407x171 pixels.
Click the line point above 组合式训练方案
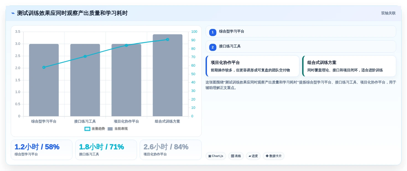pos(167,39)
